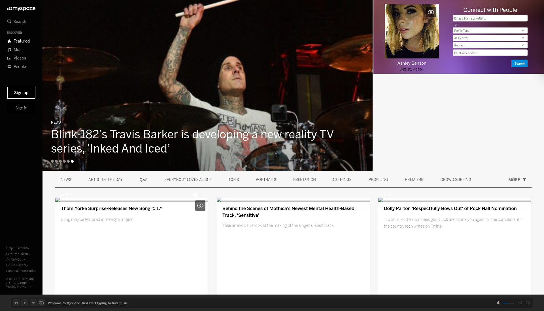Connect with Ashley Benson via the overlay icon

[431, 12]
